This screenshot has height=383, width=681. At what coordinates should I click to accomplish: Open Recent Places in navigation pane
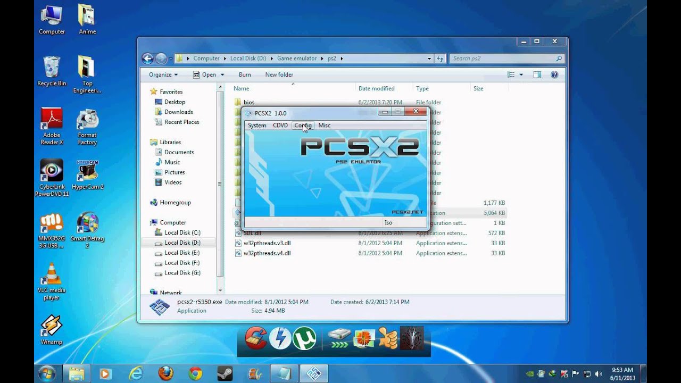click(x=181, y=122)
